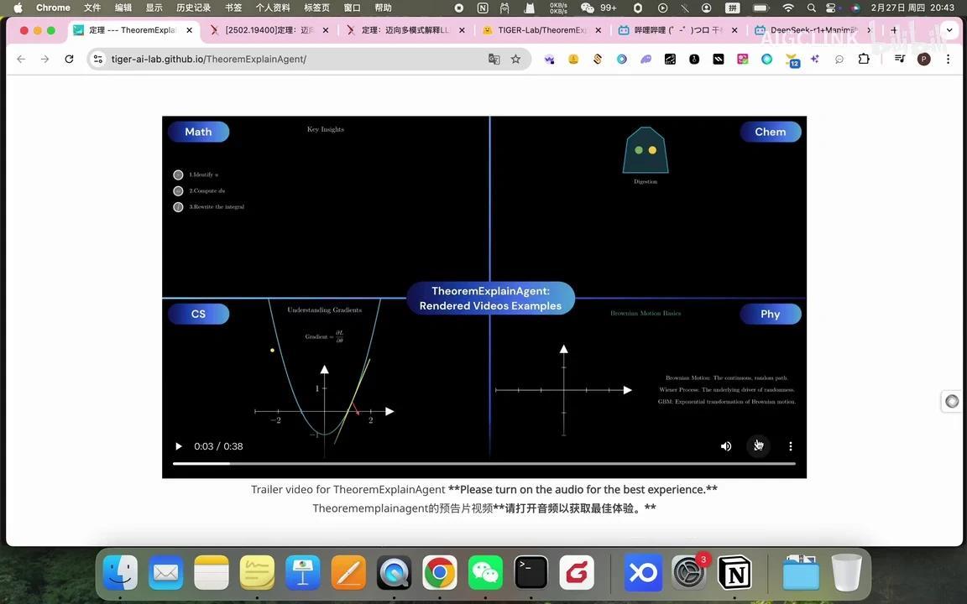This screenshot has height=604, width=967.
Task: Seek along the video progress bar
Action: click(484, 463)
